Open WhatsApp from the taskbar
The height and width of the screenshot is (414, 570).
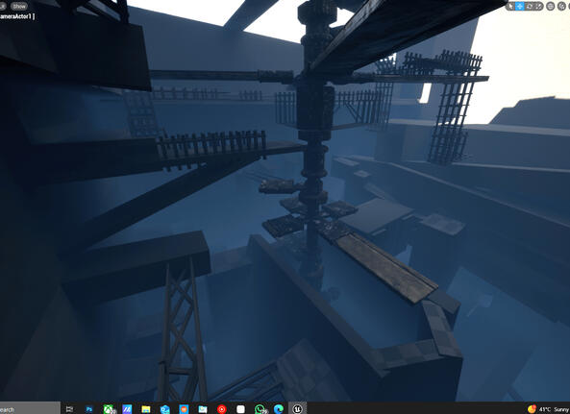pos(260,409)
